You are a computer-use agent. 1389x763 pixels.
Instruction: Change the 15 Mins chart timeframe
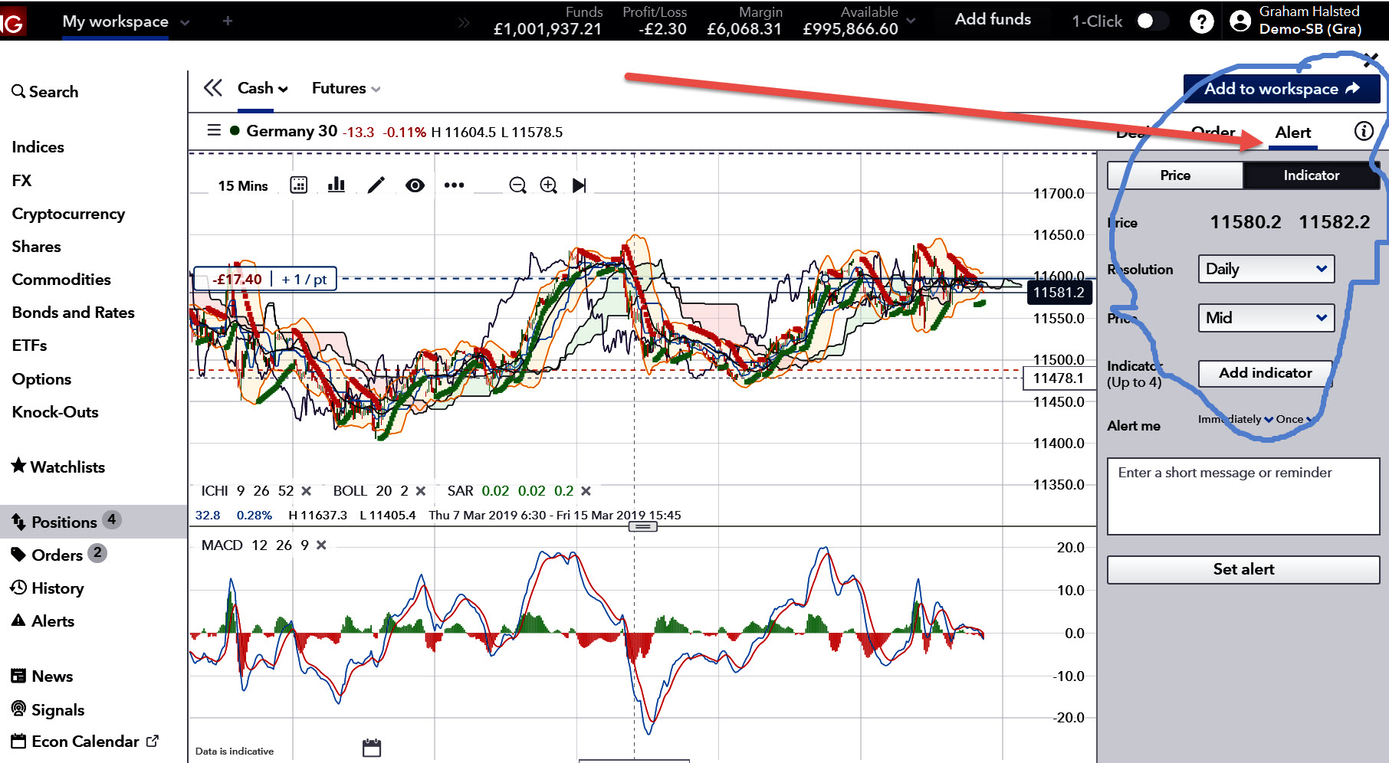coord(243,185)
